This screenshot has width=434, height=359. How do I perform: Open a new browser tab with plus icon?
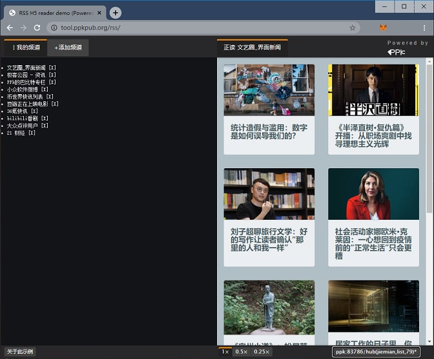pos(115,12)
